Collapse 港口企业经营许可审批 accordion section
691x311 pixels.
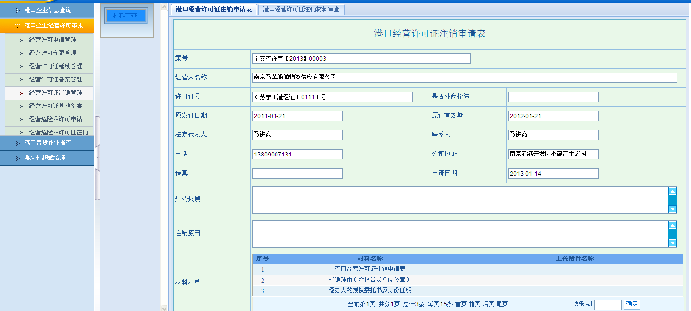pos(47,25)
